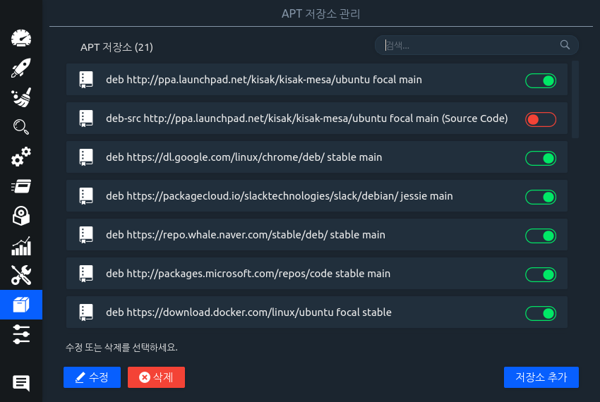Toggle the Docker focal stable repository
Image resolution: width=600 pixels, height=402 pixels.
pos(540,313)
